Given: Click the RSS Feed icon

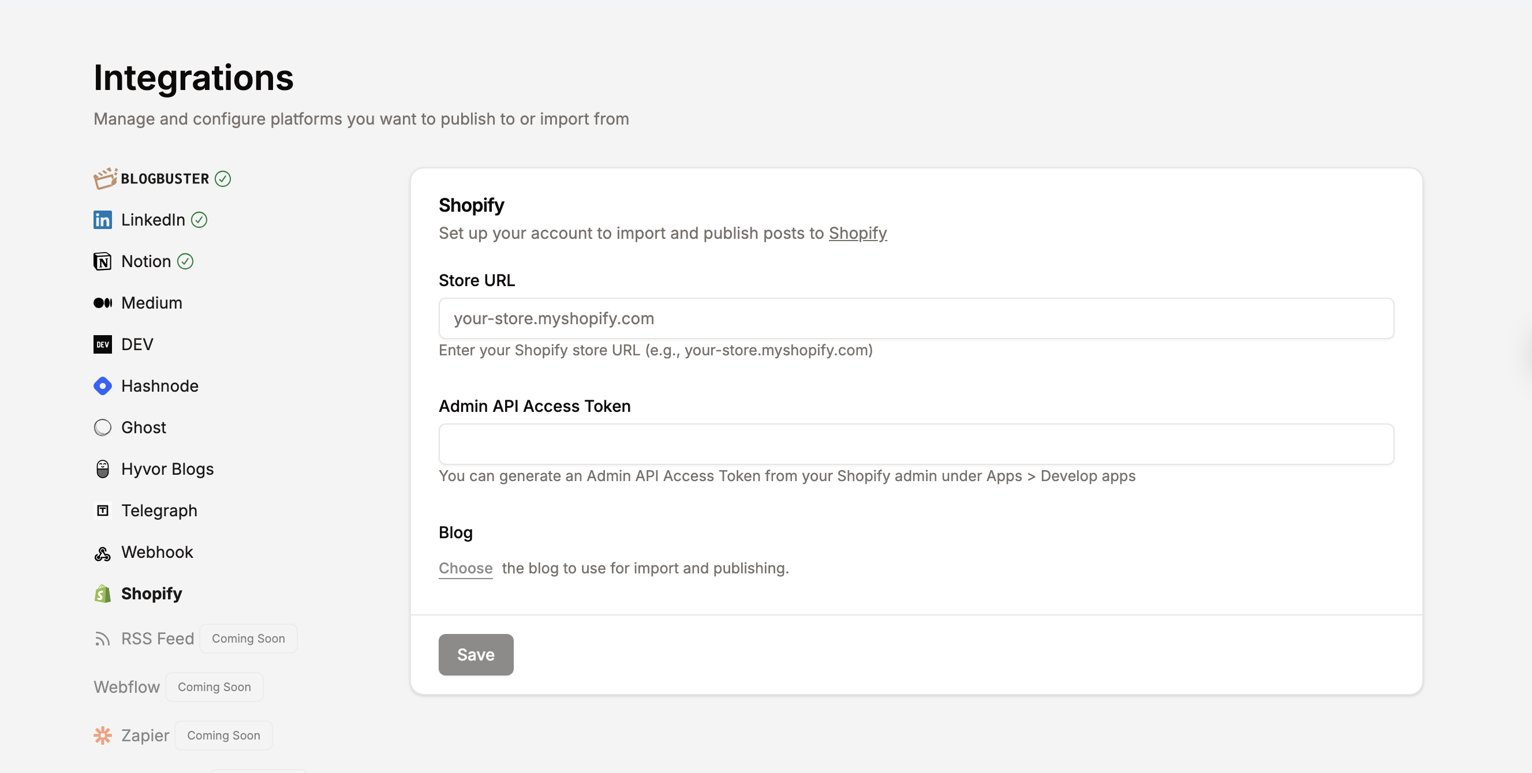Looking at the screenshot, I should coord(102,639).
